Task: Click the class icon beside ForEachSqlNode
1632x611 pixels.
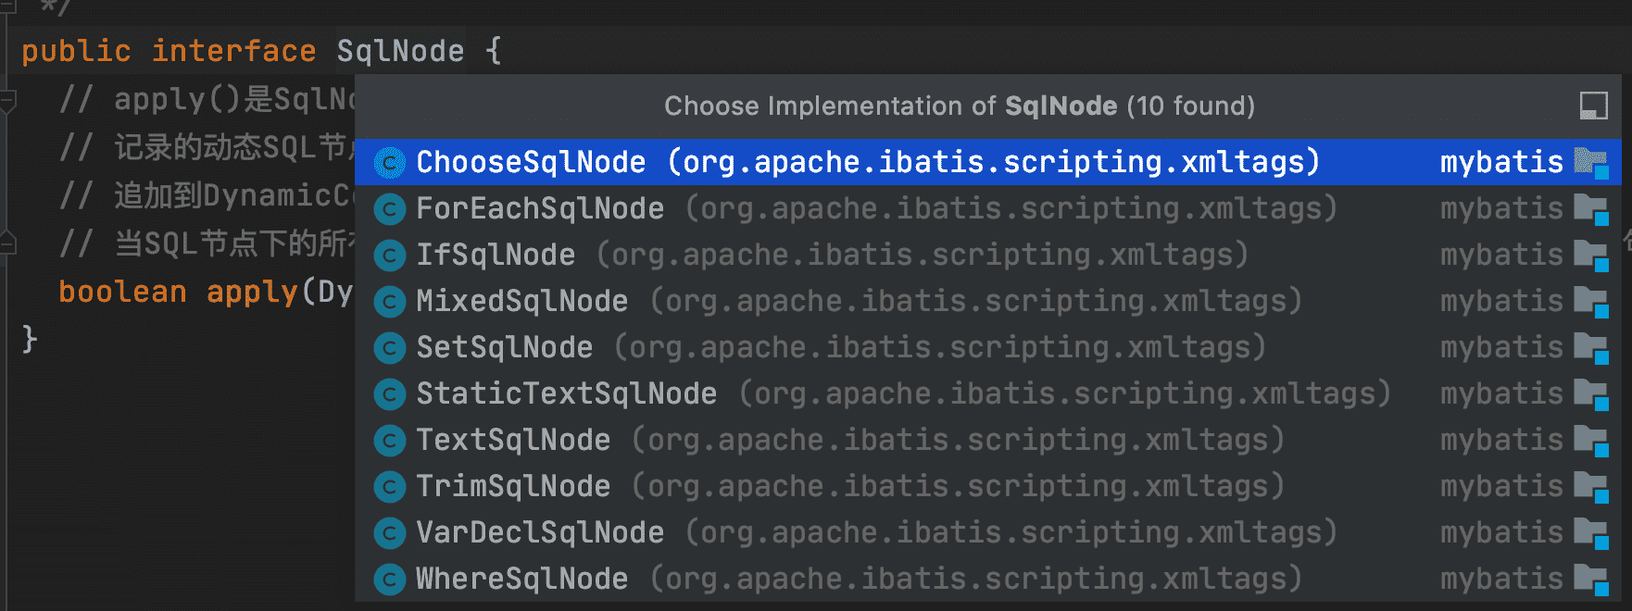Action: (389, 209)
